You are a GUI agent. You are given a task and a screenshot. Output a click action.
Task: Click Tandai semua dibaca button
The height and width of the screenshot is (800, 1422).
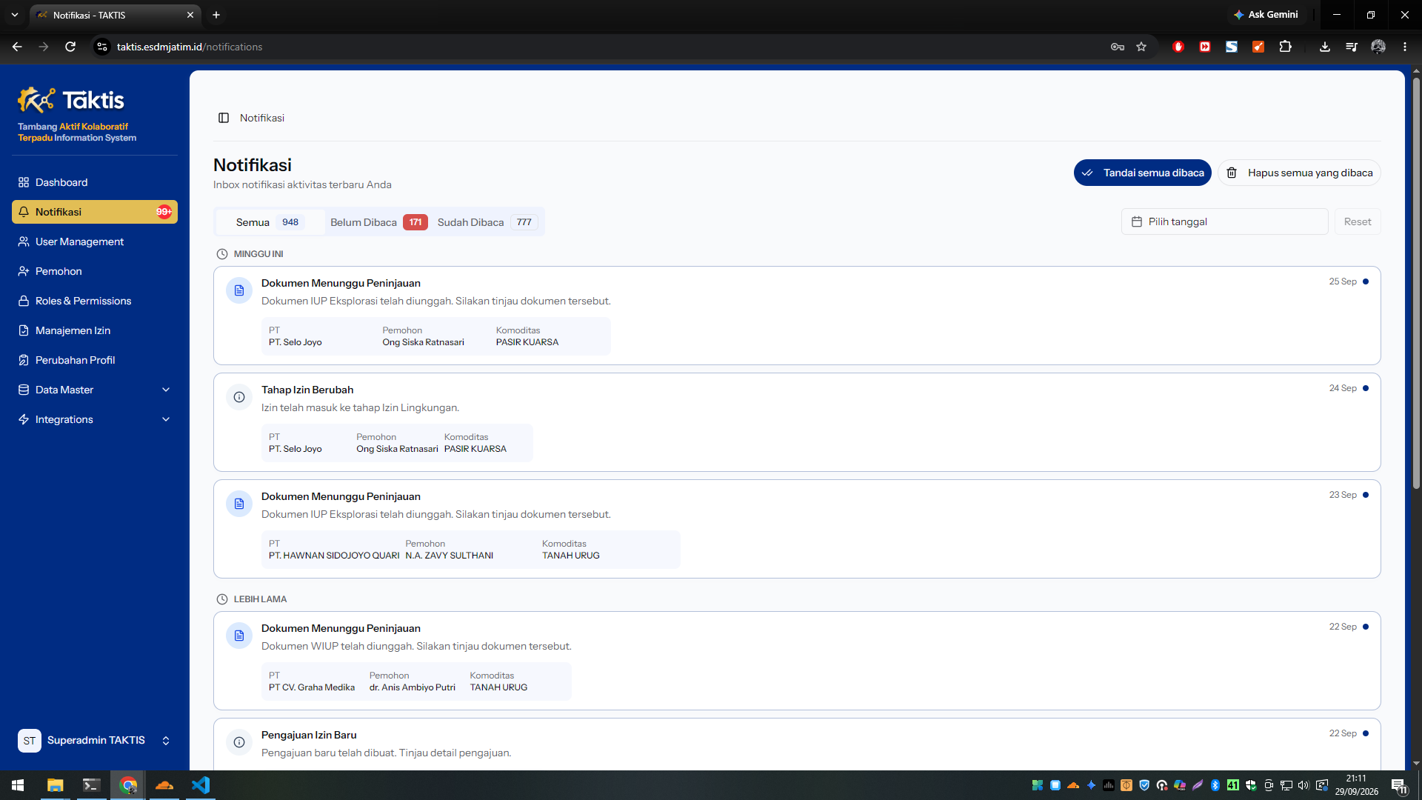pyautogui.click(x=1142, y=173)
